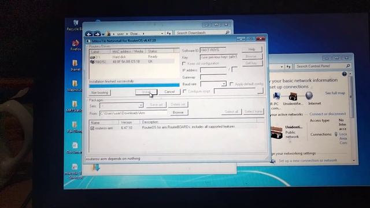
Task: Click refresh icon in Downloads explorer address bar
Action: tap(169, 34)
